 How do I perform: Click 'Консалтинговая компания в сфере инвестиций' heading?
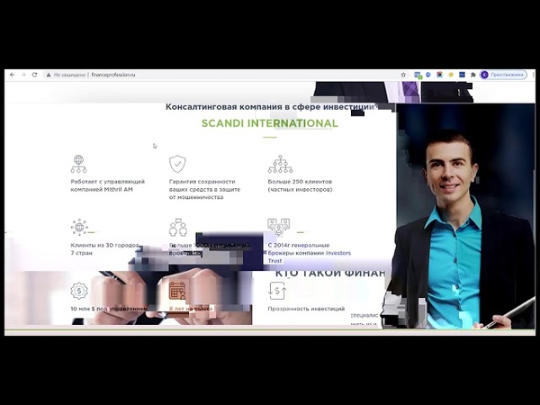point(270,107)
